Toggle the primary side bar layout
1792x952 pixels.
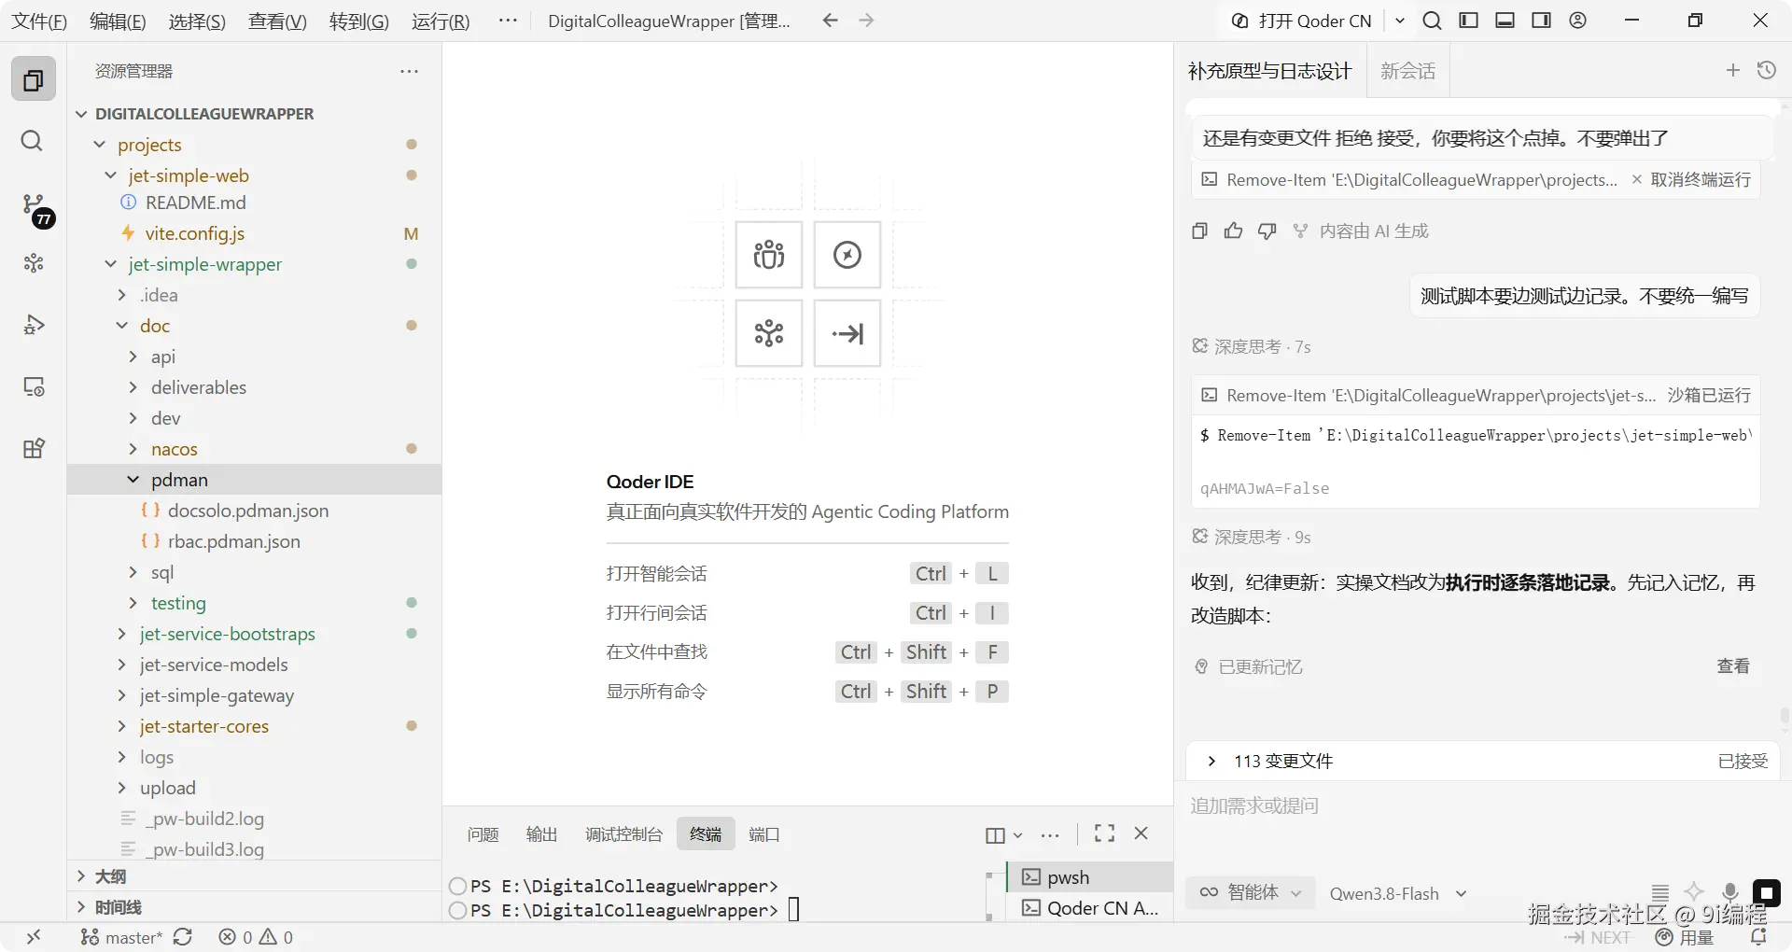tap(1468, 21)
